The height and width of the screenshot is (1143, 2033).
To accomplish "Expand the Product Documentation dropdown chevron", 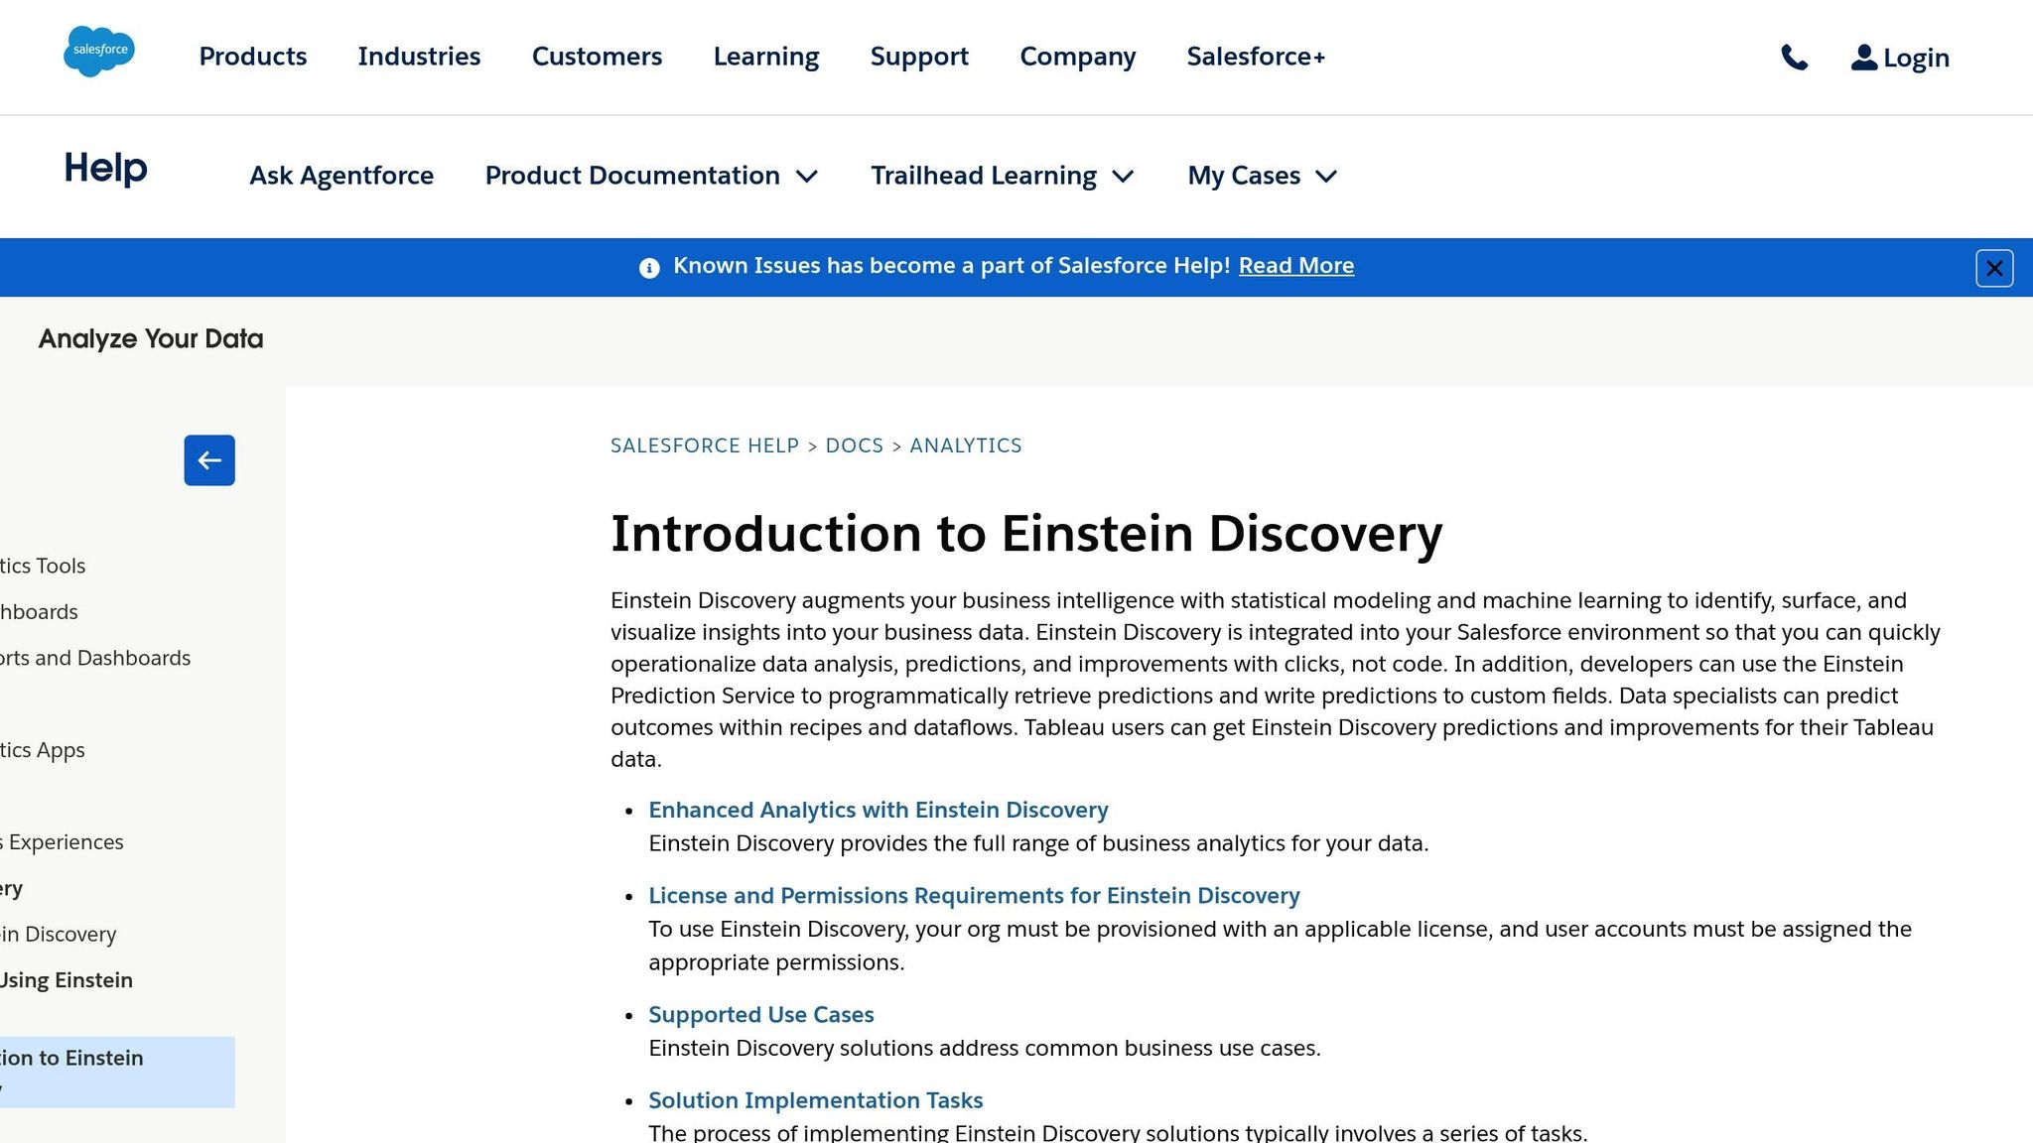I will click(807, 177).
